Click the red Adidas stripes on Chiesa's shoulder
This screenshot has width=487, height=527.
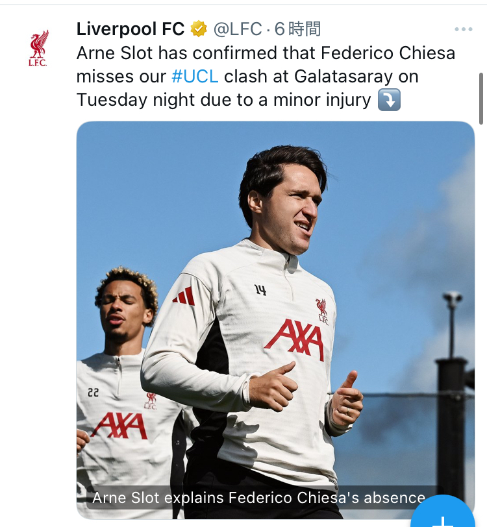[184, 296]
